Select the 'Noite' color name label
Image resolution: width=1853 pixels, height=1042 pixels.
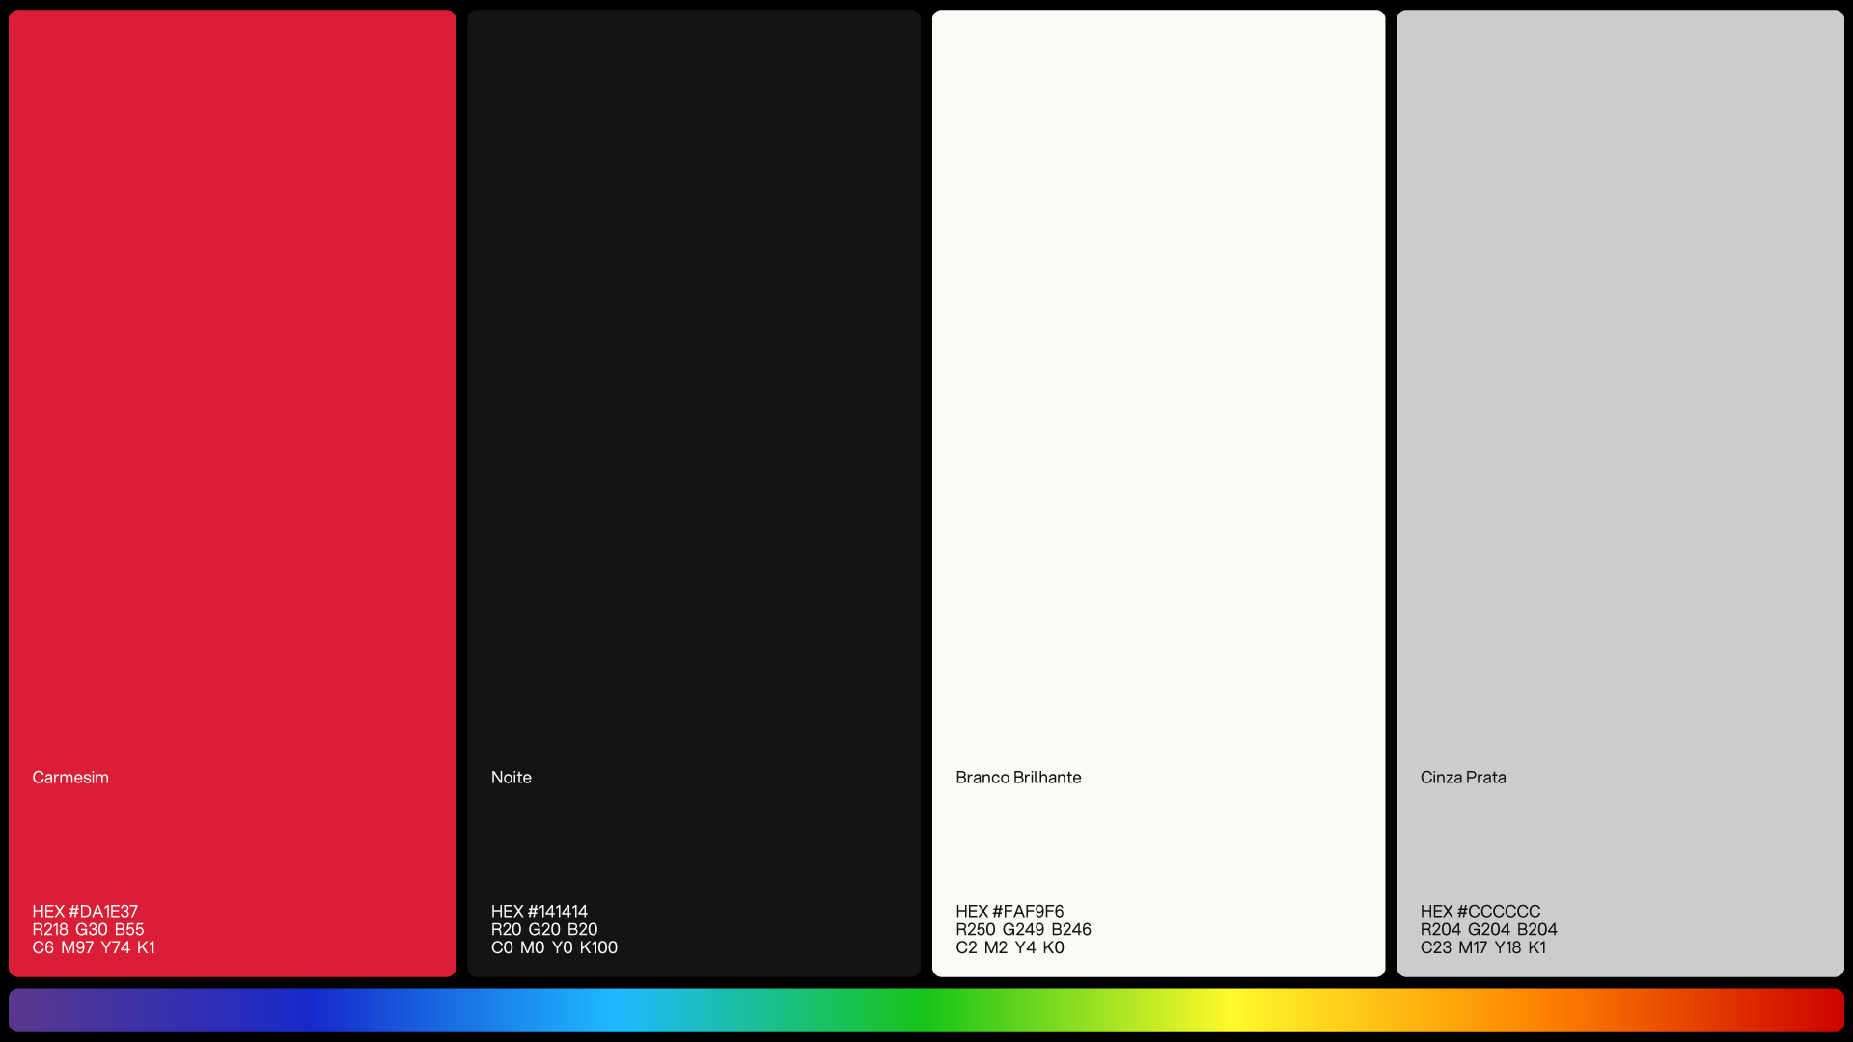(x=512, y=778)
